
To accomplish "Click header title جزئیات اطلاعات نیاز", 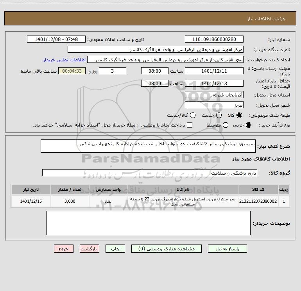I will coord(267,19).
